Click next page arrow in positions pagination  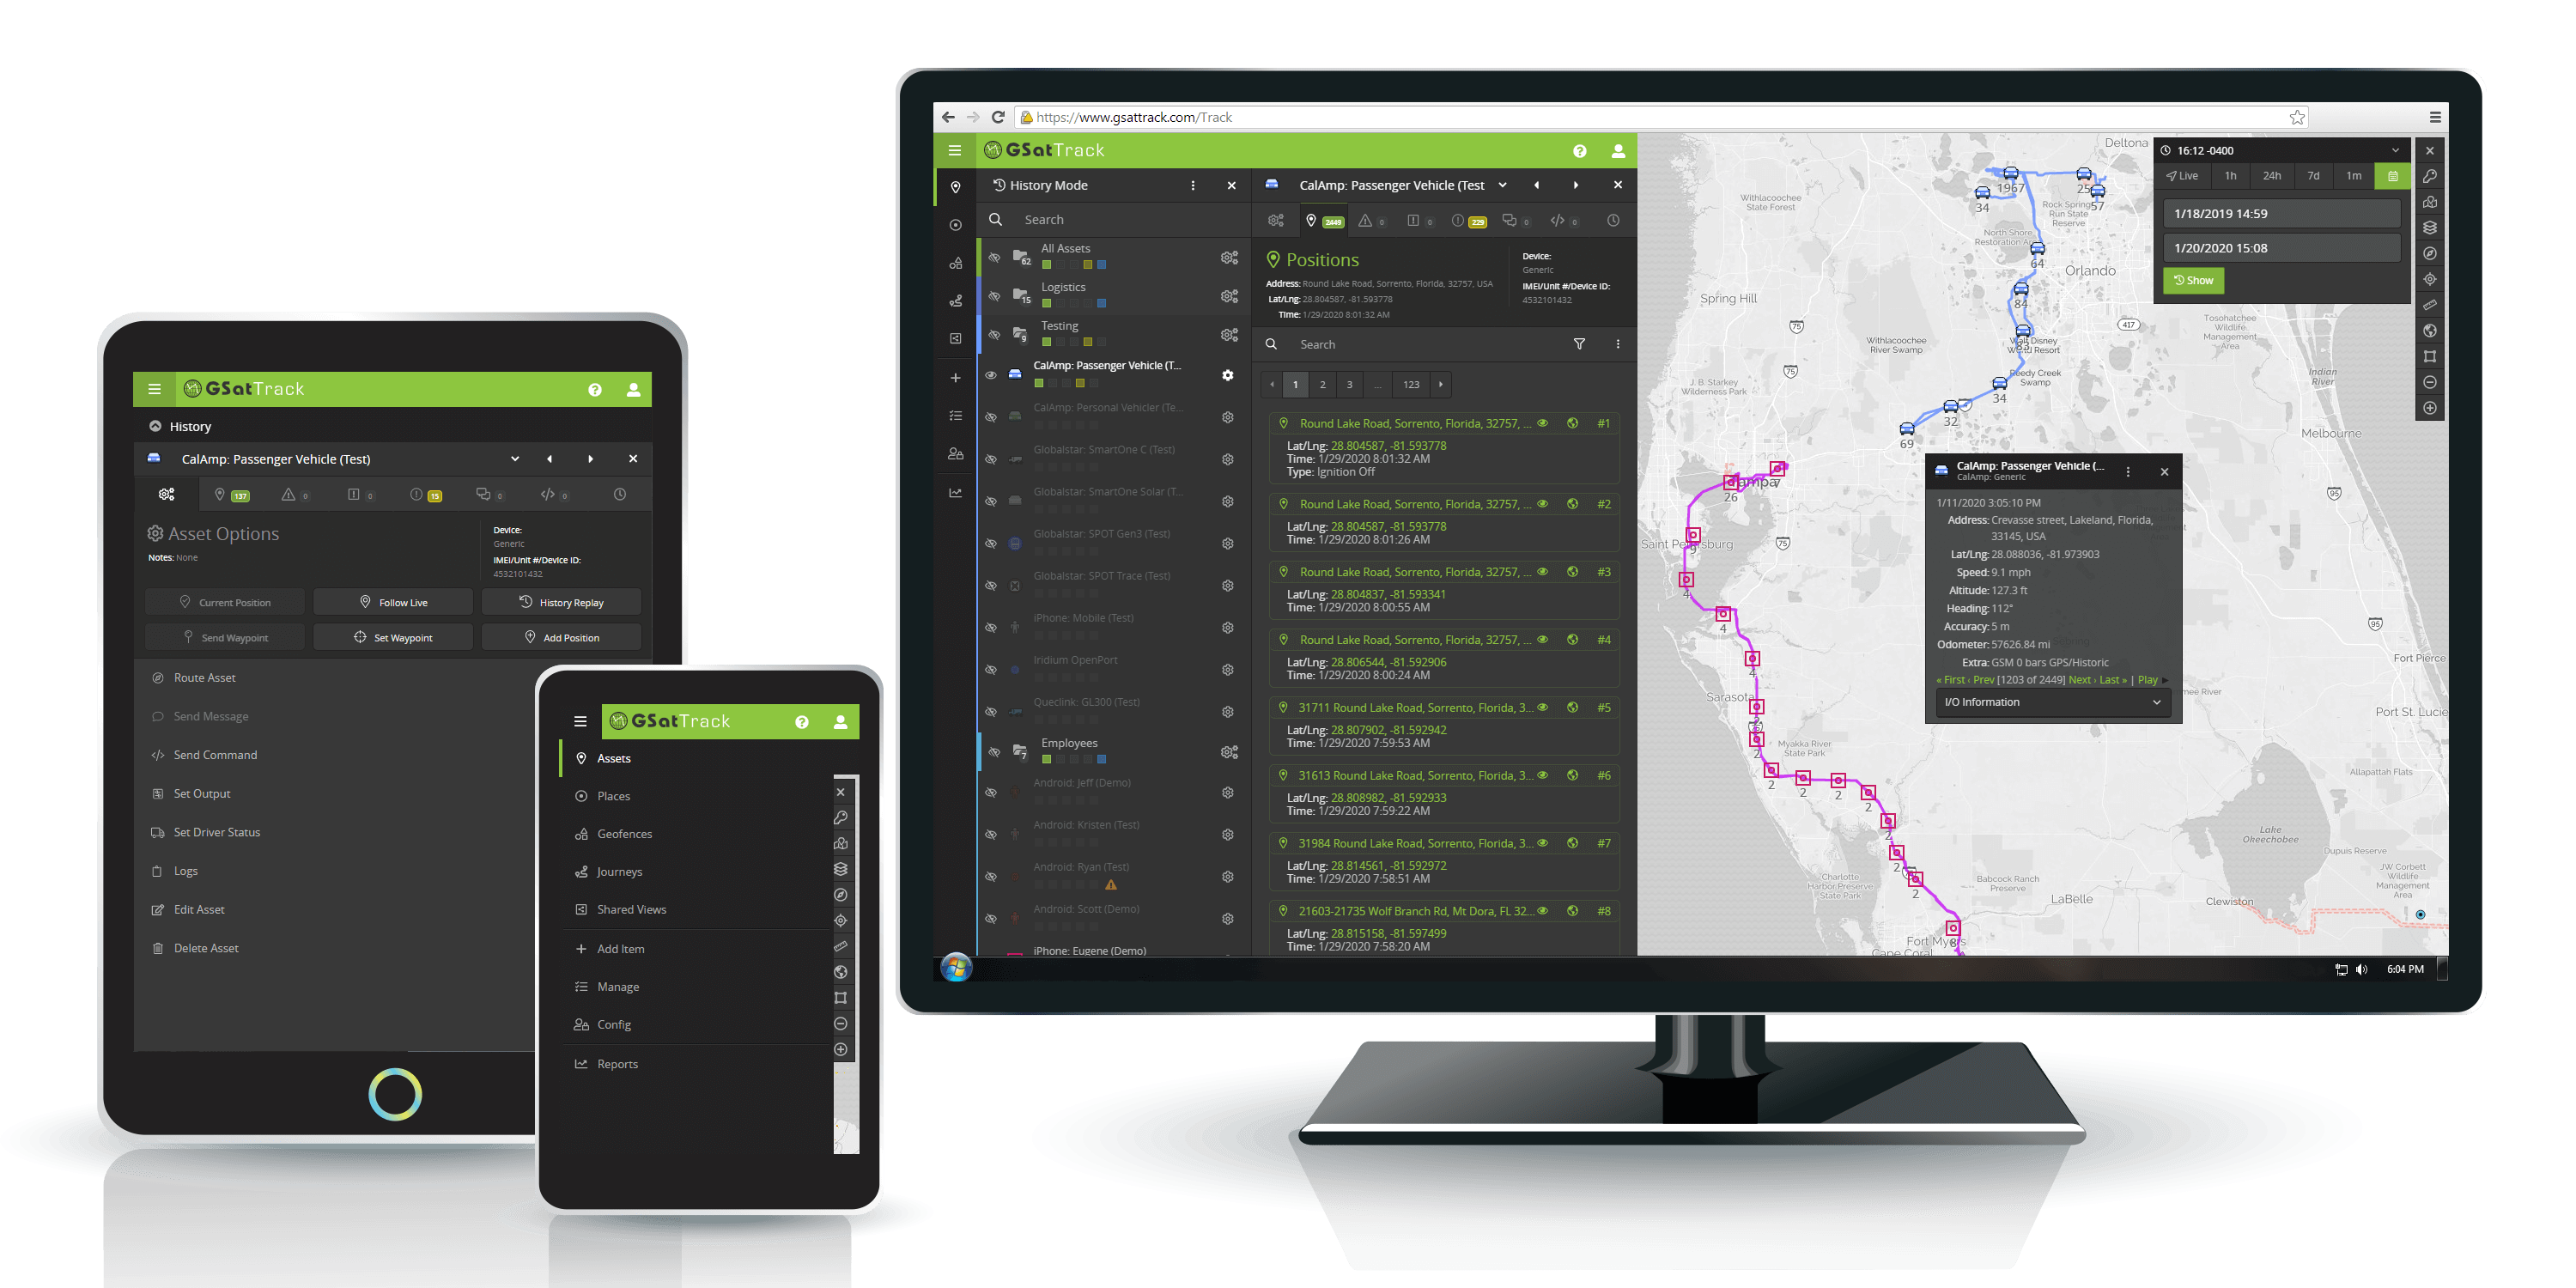1440,384
